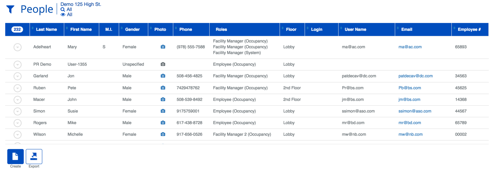Sort by Employee # column header
494x171 pixels.
click(469, 29)
